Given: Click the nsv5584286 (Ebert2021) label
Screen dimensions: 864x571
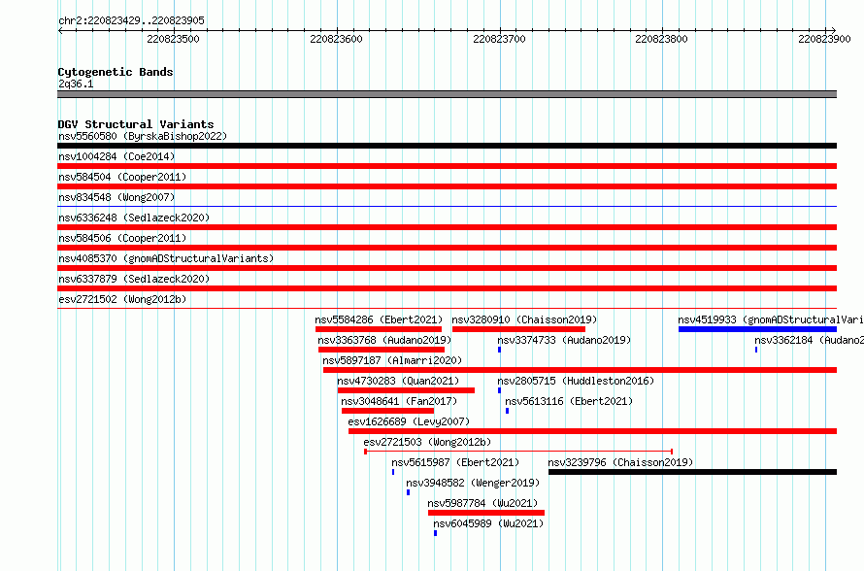Looking at the screenshot, I should [x=380, y=319].
